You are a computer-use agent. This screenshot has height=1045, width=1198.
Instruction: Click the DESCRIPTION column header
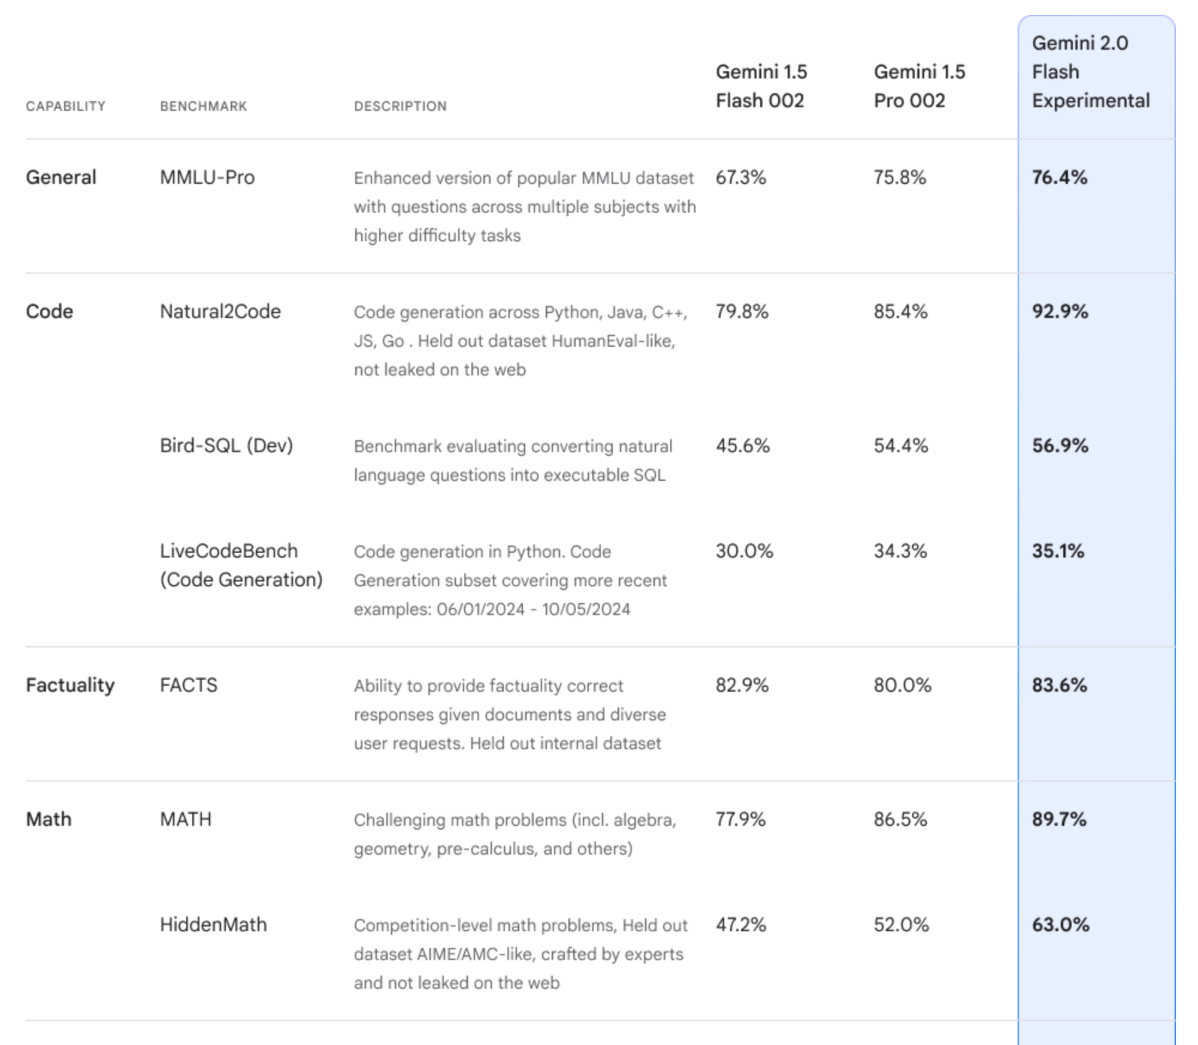(x=400, y=106)
